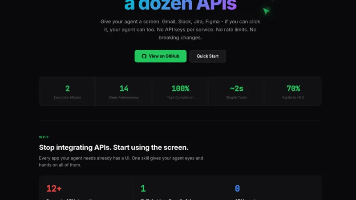Click the GitHub octocat icon
This screenshot has width=356, height=200.
click(x=144, y=56)
